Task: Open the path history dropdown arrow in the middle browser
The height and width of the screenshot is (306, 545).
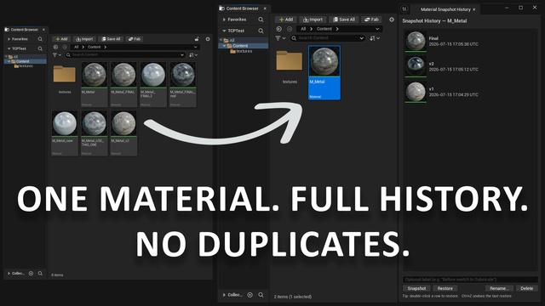Action: (x=377, y=29)
